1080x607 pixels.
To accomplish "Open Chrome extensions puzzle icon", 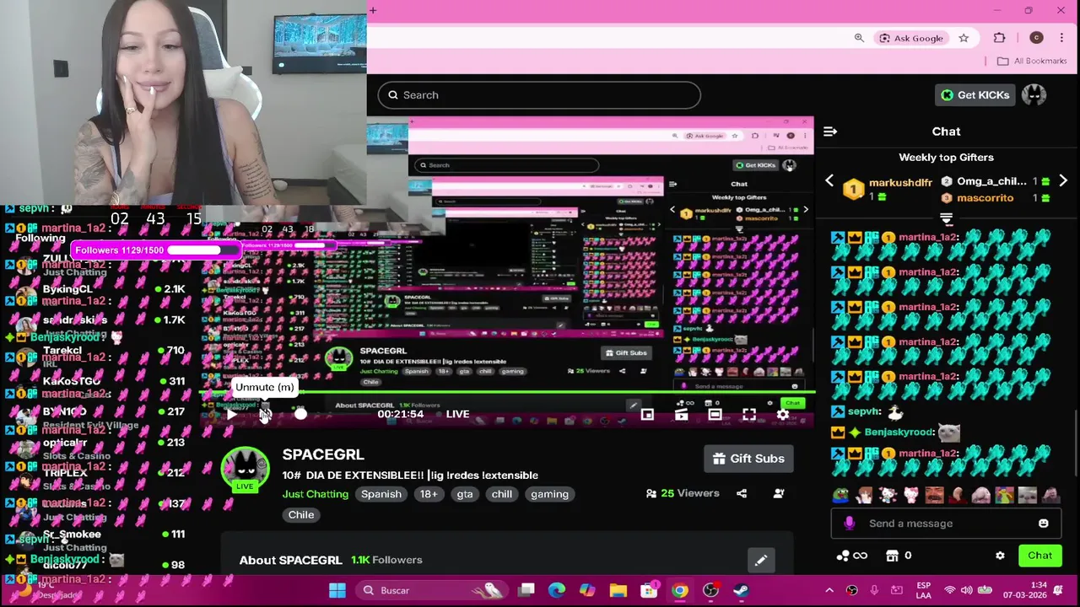I will pos(1000,38).
